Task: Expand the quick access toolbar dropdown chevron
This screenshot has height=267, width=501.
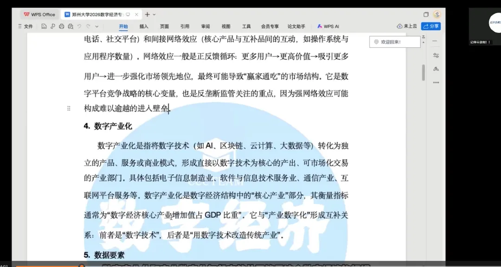Action: pos(97,26)
